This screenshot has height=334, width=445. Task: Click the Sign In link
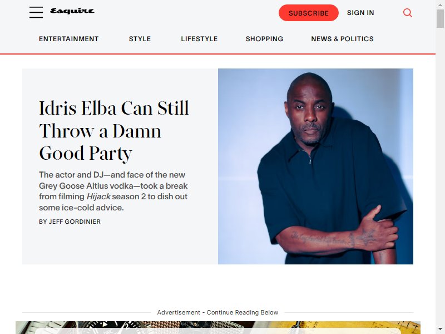[x=360, y=13]
